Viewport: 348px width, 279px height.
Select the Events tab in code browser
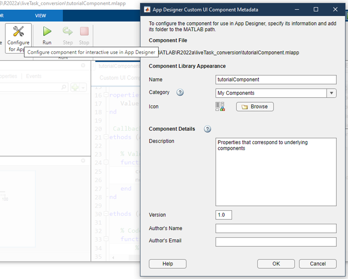34,76
